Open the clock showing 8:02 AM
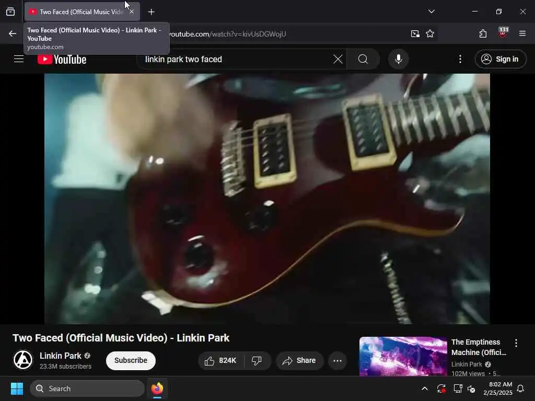This screenshot has height=401, width=535. point(498,388)
